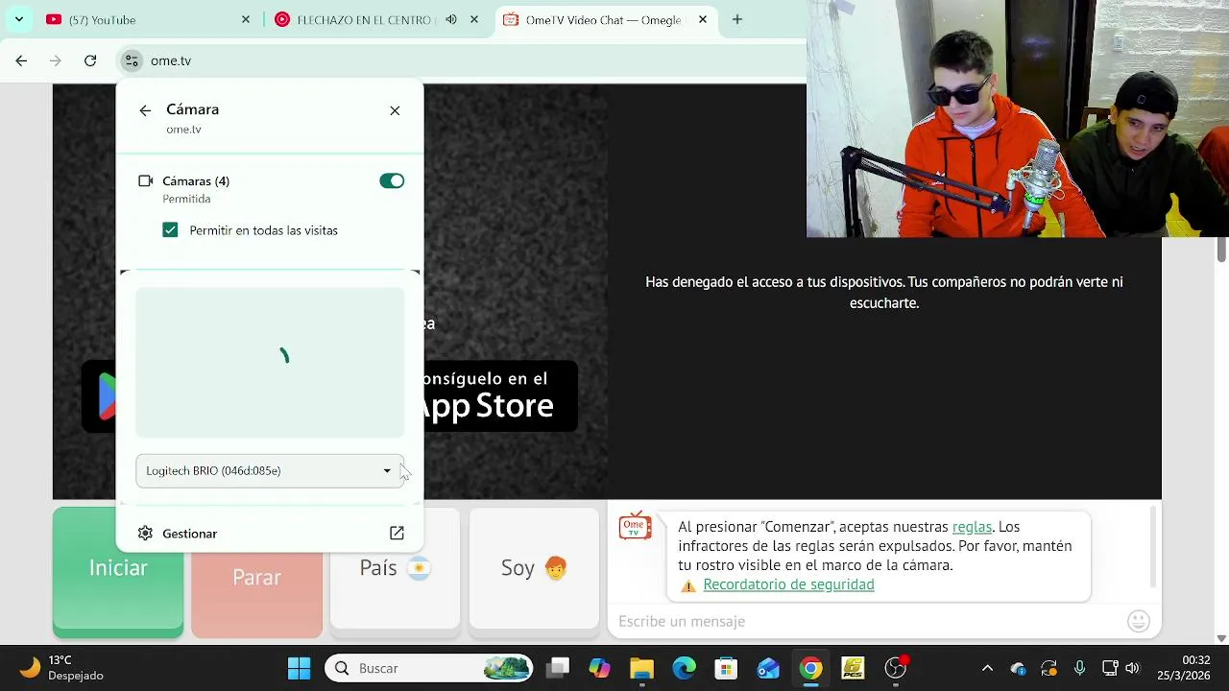
Task: Click the OmeTV logo icon in chat
Action: coord(635,527)
